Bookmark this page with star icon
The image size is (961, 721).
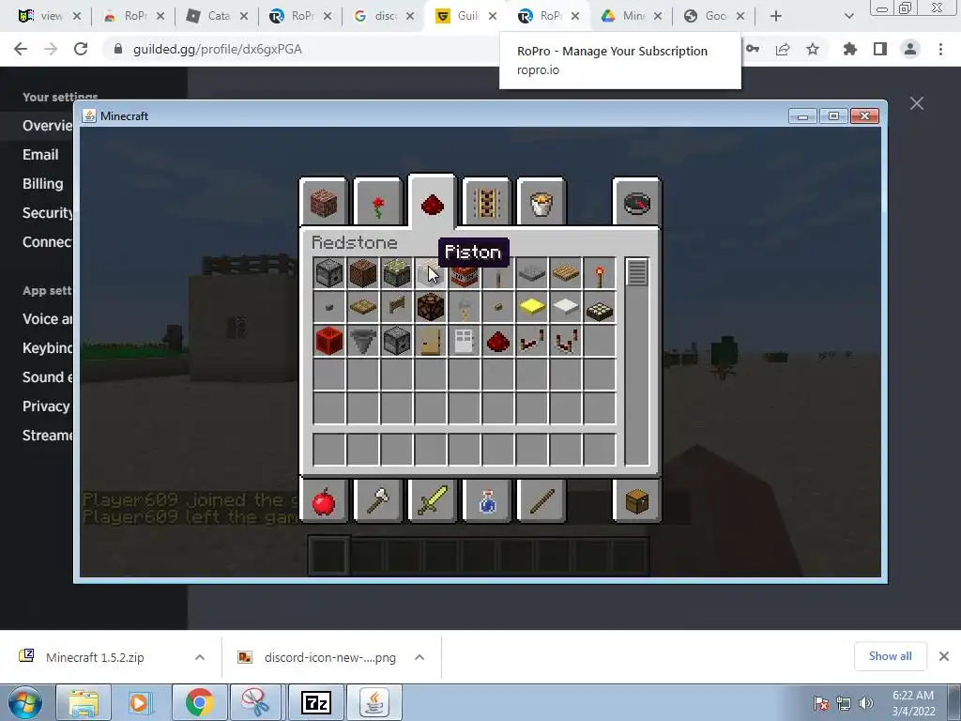(812, 49)
